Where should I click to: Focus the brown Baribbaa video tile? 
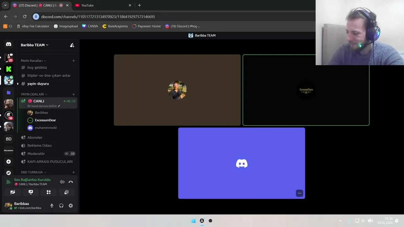coord(177,90)
